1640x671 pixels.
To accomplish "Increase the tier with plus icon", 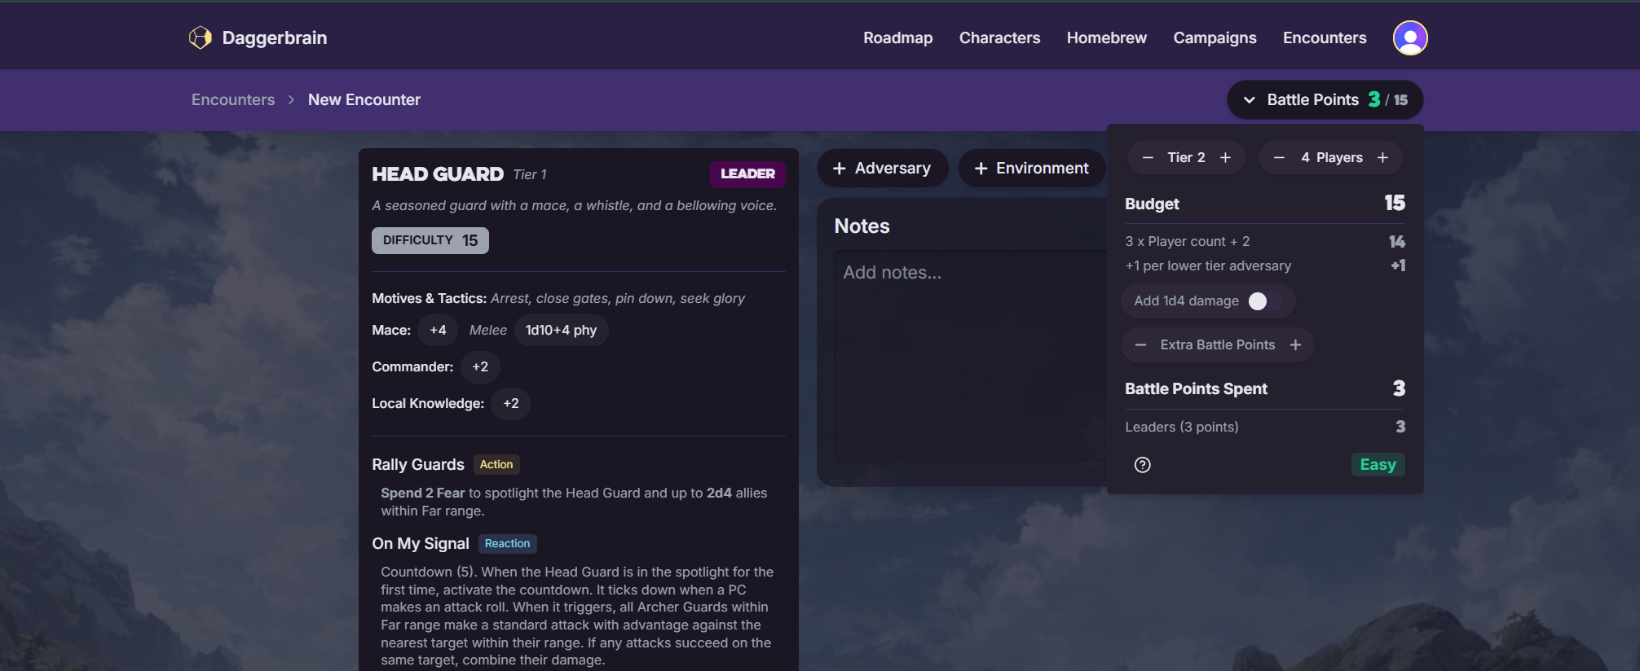I will [1225, 158].
